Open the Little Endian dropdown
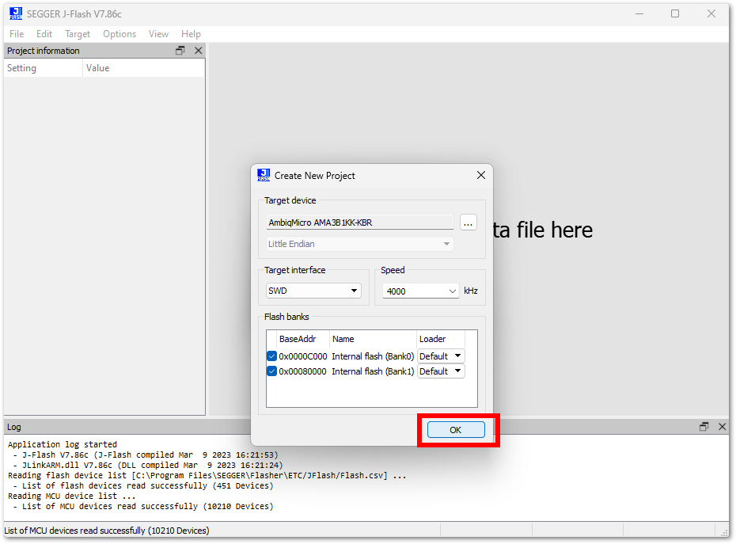Screen dimensions: 736x544 click(x=359, y=244)
